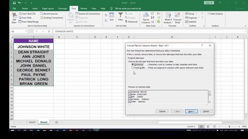
Task: Click Sort A to Z icon
Action: tap(106, 15)
